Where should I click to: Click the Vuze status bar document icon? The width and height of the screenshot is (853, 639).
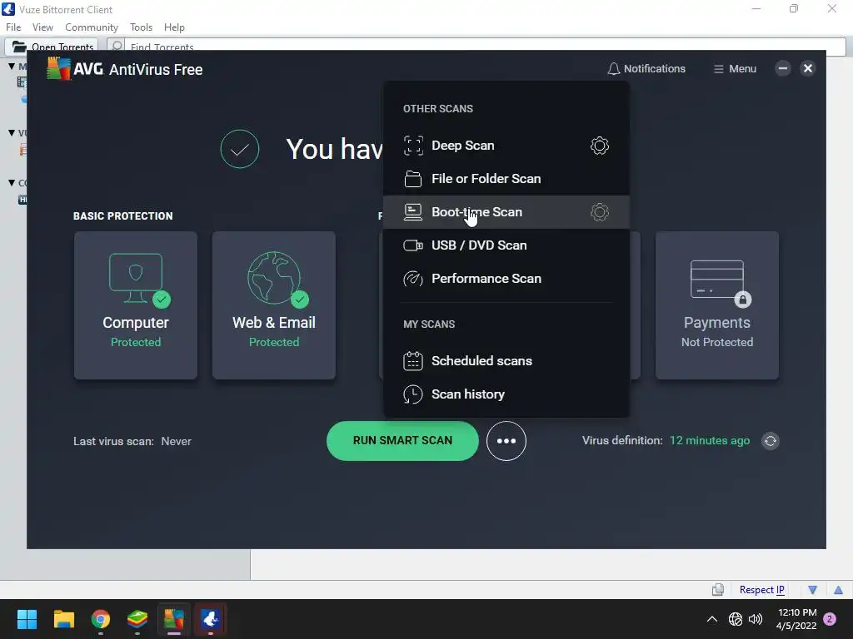718,590
